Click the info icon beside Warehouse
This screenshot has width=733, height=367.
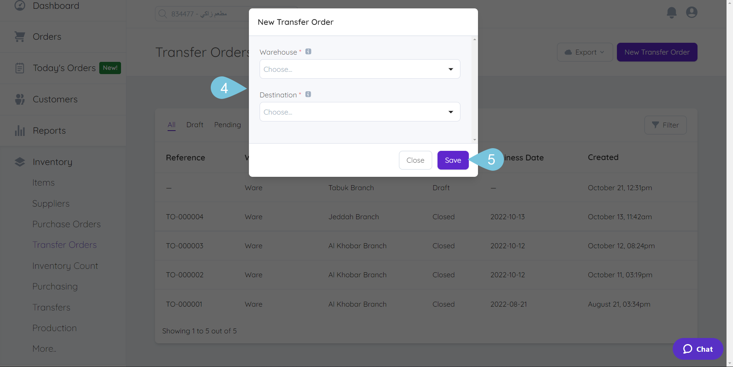click(x=308, y=51)
